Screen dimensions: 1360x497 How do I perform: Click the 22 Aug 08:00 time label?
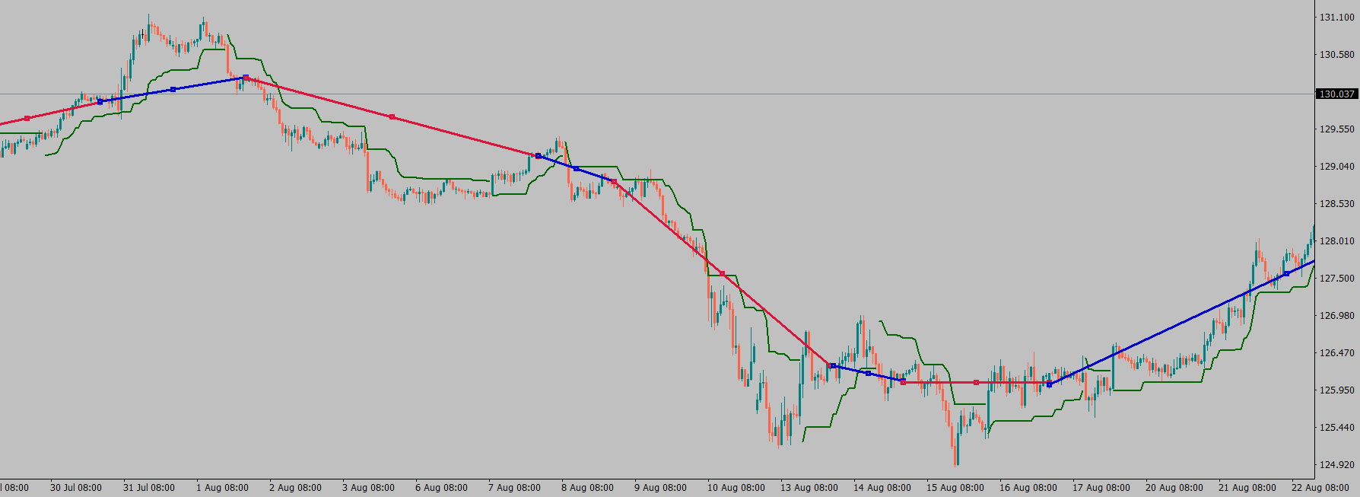tap(1320, 488)
